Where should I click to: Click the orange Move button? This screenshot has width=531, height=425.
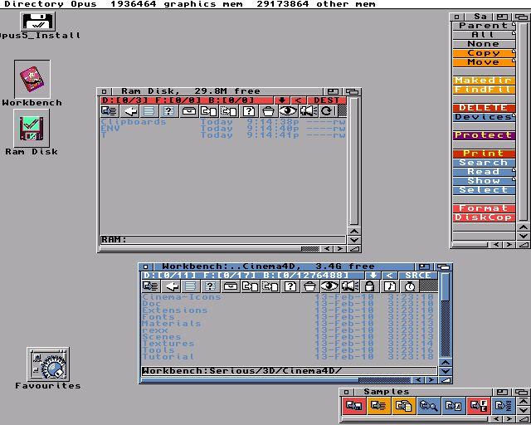click(484, 62)
